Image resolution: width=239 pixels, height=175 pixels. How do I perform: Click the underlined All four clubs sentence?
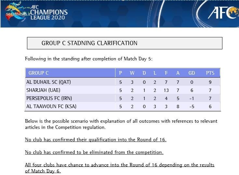tap(120, 168)
